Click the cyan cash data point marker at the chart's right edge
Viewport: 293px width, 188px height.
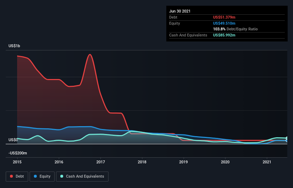click(287, 138)
